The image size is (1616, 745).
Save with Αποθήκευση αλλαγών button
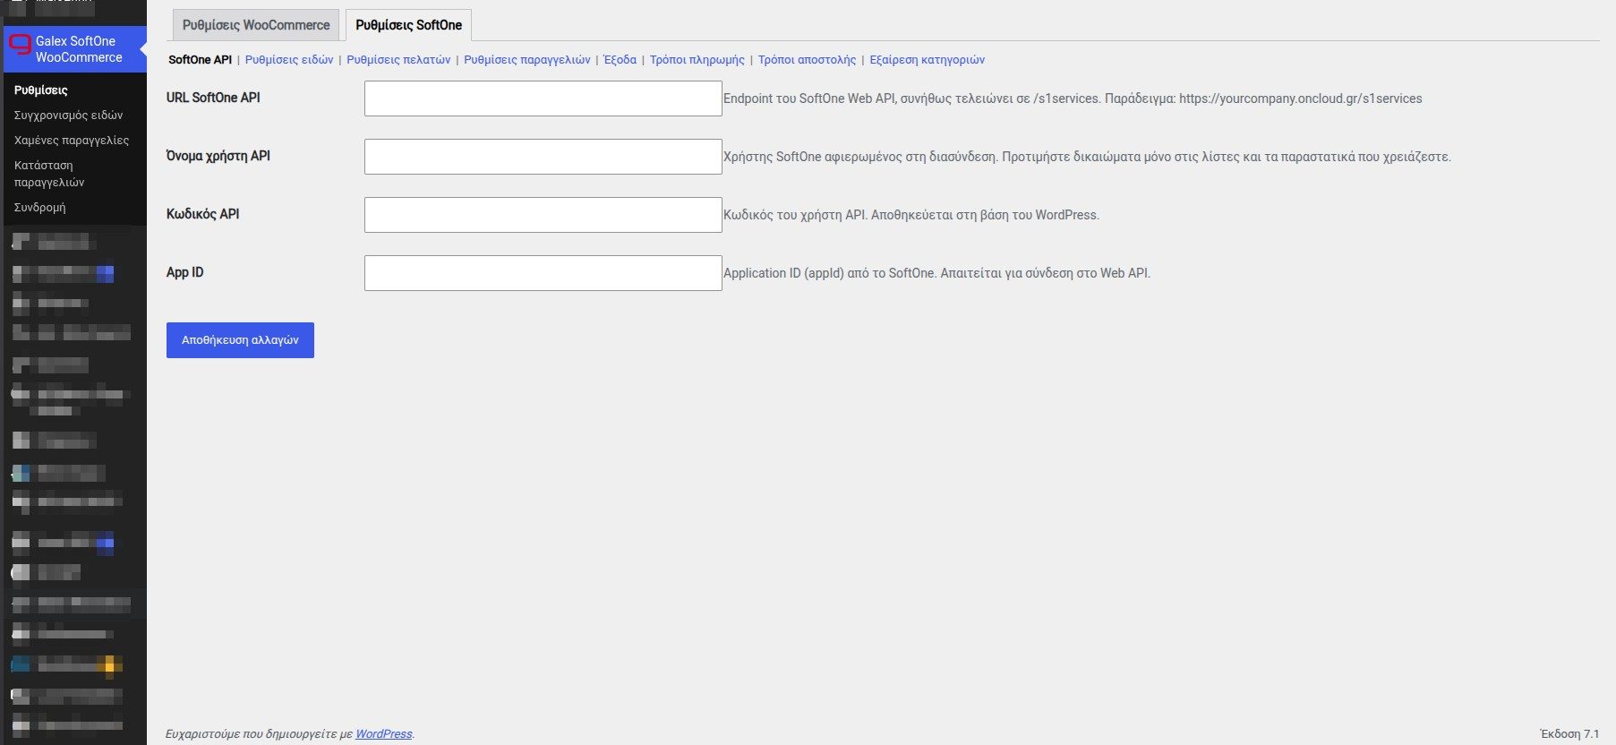(x=240, y=340)
